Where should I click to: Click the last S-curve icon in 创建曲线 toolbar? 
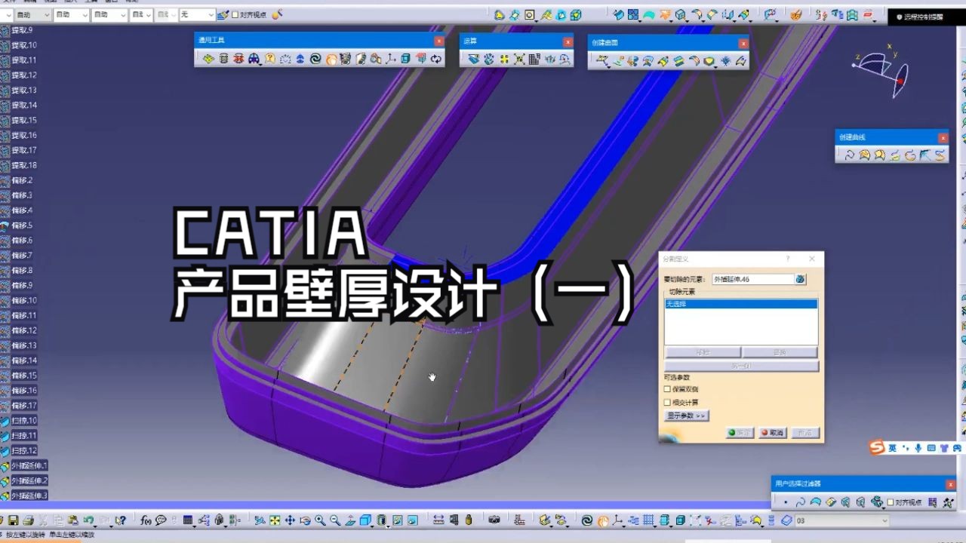point(940,155)
